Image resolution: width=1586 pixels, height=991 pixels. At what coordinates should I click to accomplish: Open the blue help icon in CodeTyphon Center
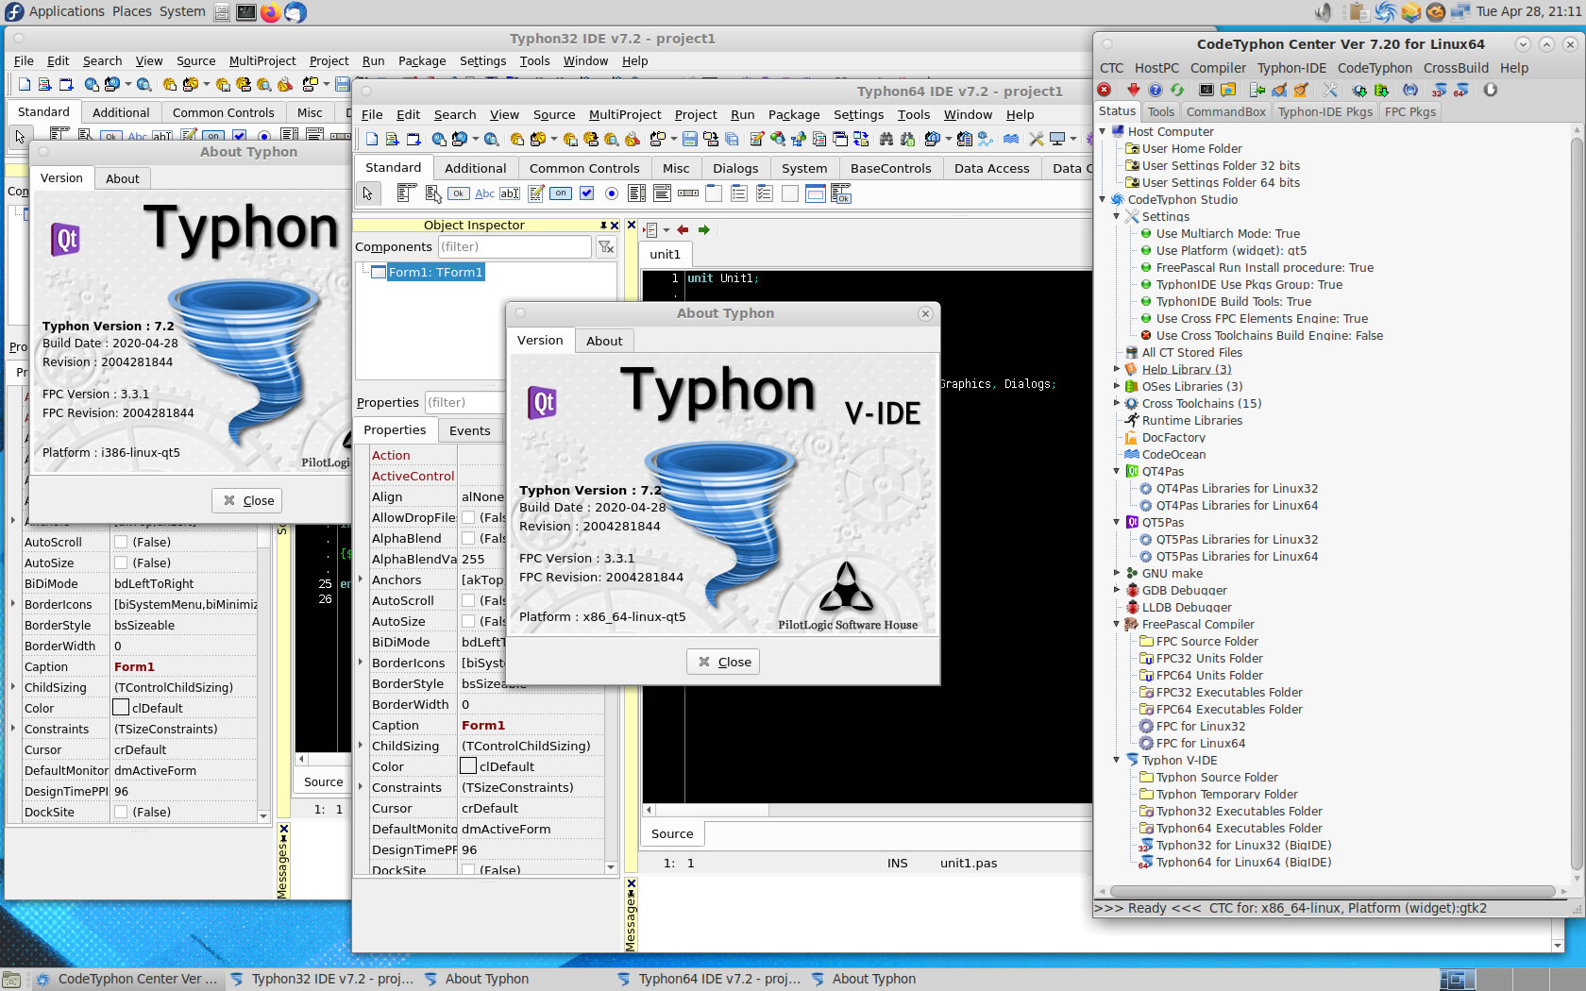point(1156,90)
